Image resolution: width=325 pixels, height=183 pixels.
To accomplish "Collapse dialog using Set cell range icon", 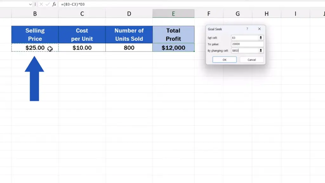I will click(261, 38).
